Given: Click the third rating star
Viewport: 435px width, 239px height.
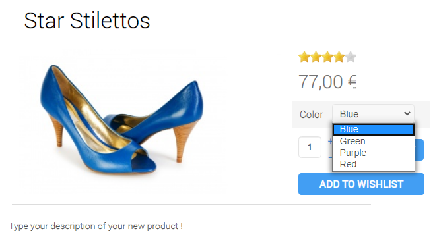Looking at the screenshot, I should [x=327, y=57].
